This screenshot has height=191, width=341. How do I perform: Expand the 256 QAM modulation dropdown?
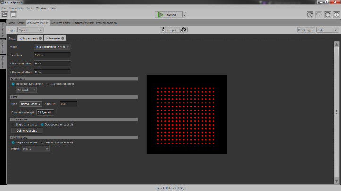click(26, 90)
